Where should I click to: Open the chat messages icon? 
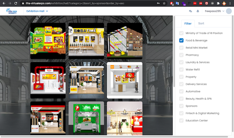[x=191, y=11]
